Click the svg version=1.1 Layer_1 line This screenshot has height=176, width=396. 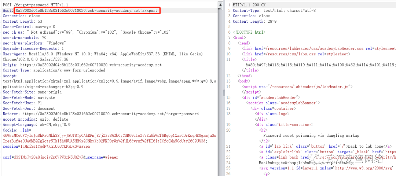(x=326, y=168)
